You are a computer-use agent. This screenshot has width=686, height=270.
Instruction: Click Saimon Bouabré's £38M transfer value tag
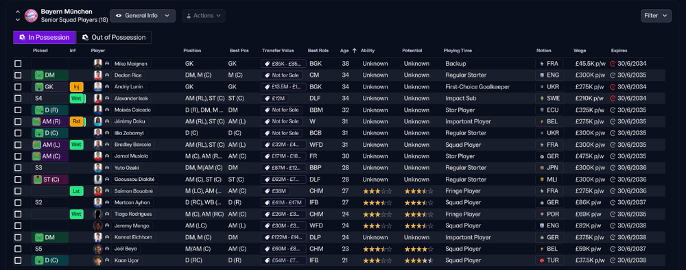click(276, 191)
